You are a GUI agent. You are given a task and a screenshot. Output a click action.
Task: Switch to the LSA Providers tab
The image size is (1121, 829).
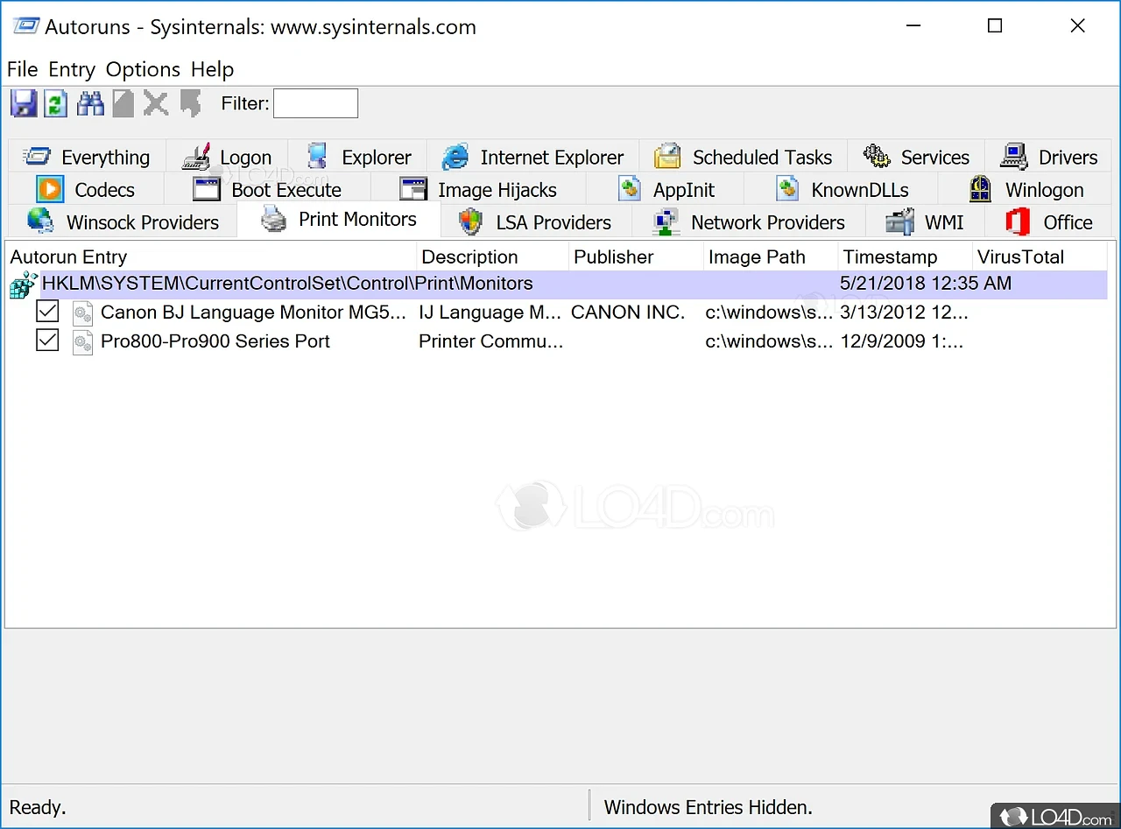pyautogui.click(x=535, y=222)
